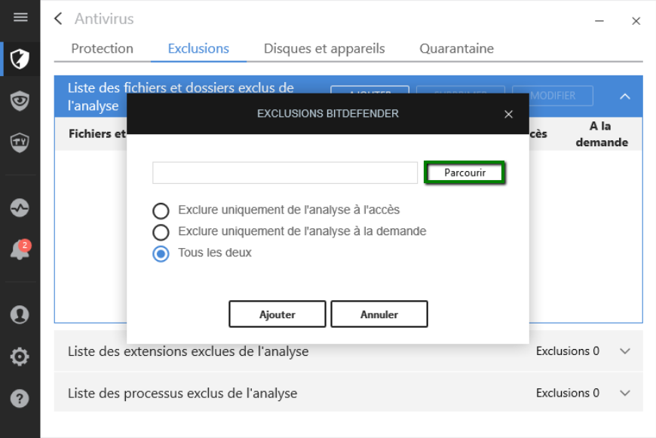Expand the excluded processes list chevron

pyautogui.click(x=624, y=394)
